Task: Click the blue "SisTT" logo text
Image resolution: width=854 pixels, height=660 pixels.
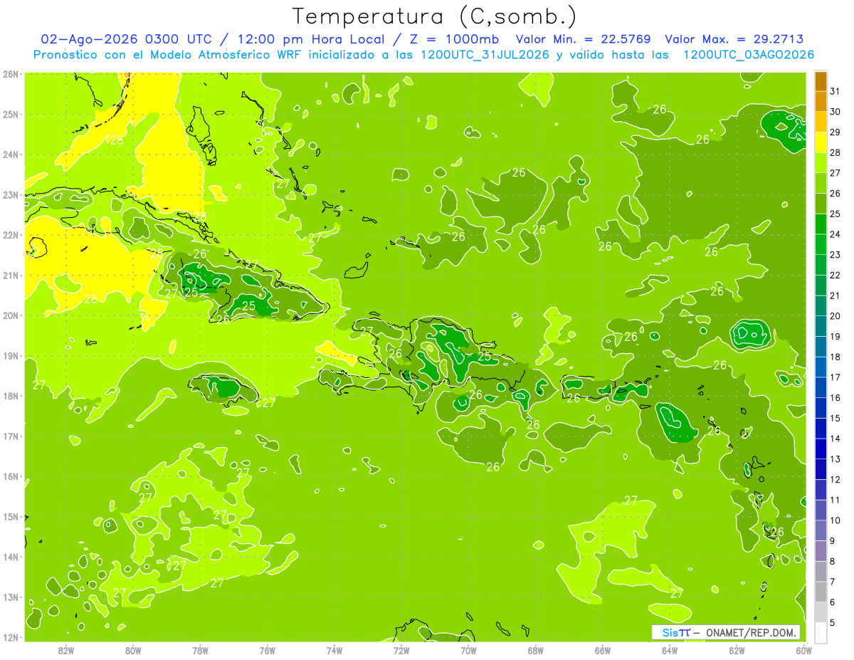Action: coord(675,632)
